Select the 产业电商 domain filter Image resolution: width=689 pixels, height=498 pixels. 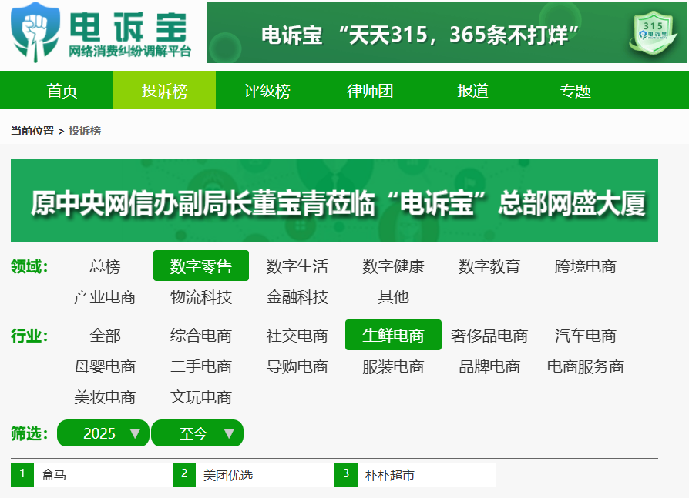[105, 297]
